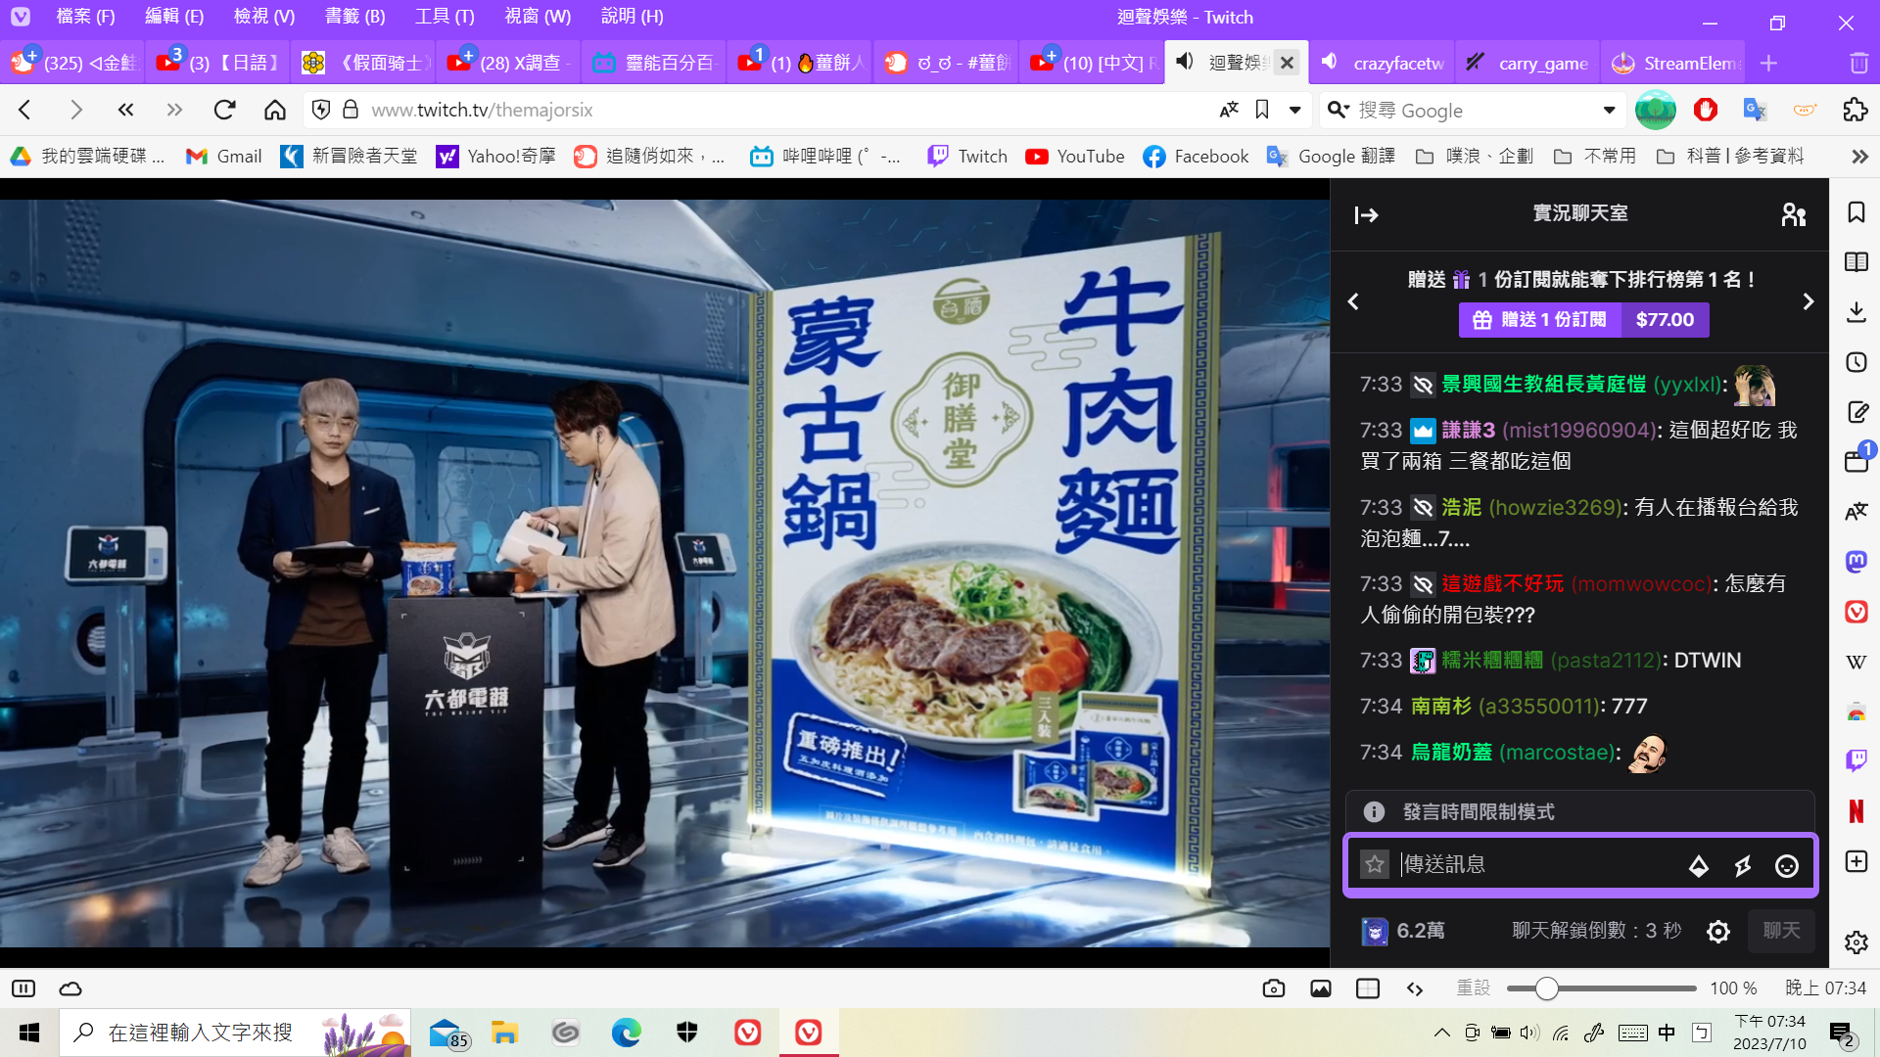Open Vivaldi settings gear in side panel

pos(1856,942)
